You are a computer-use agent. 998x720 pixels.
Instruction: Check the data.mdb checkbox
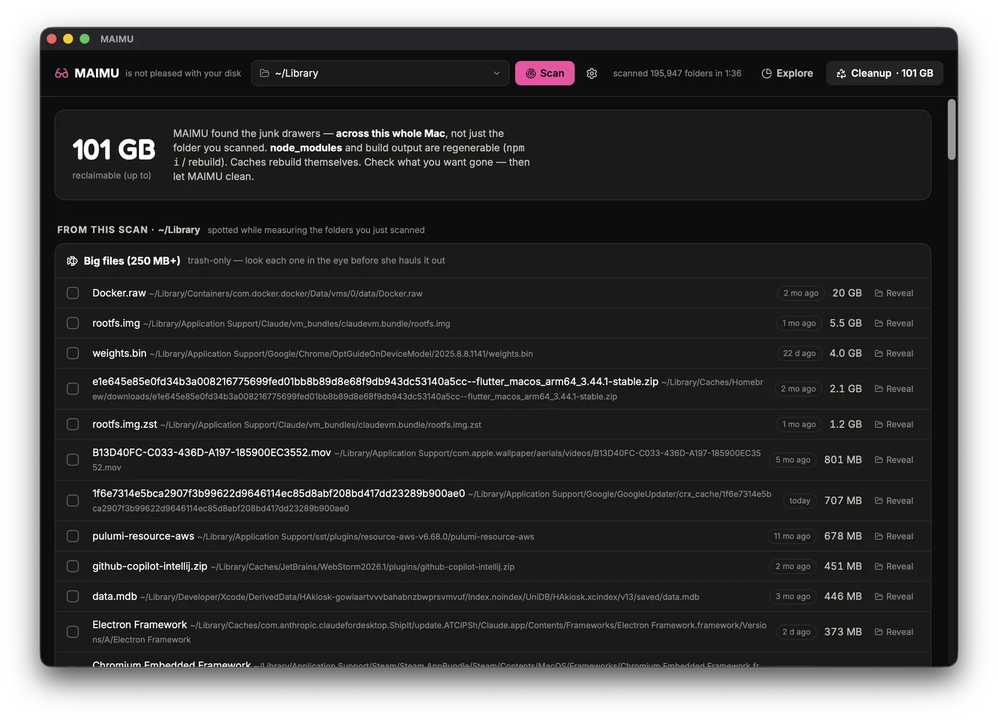point(73,596)
